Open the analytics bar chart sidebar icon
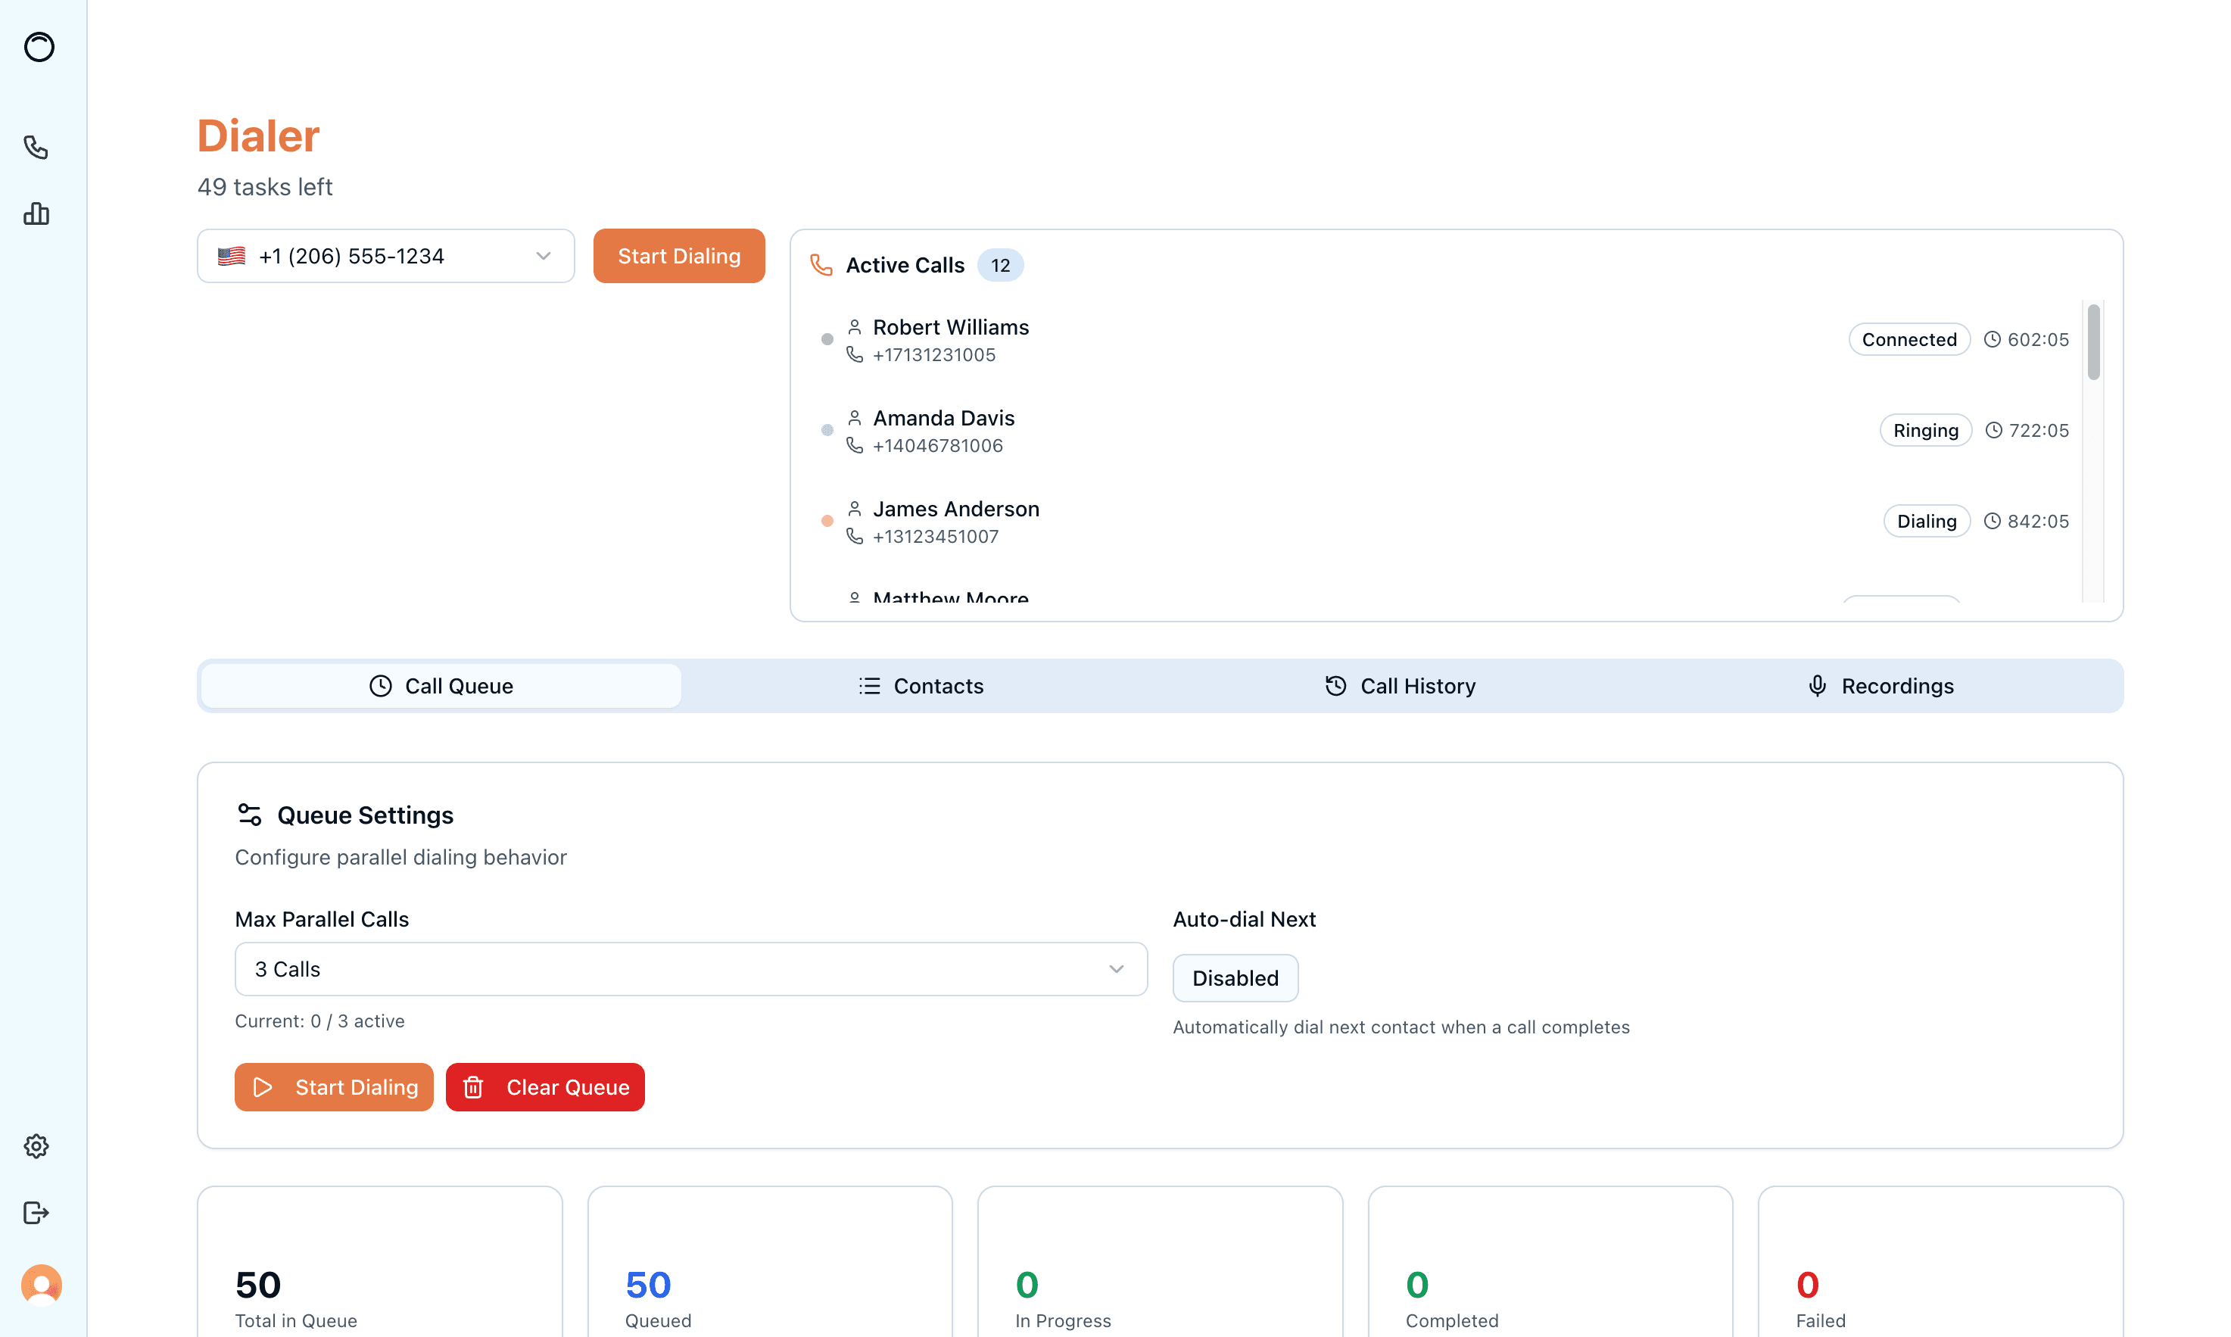This screenshot has height=1337, width=2231. [x=36, y=214]
